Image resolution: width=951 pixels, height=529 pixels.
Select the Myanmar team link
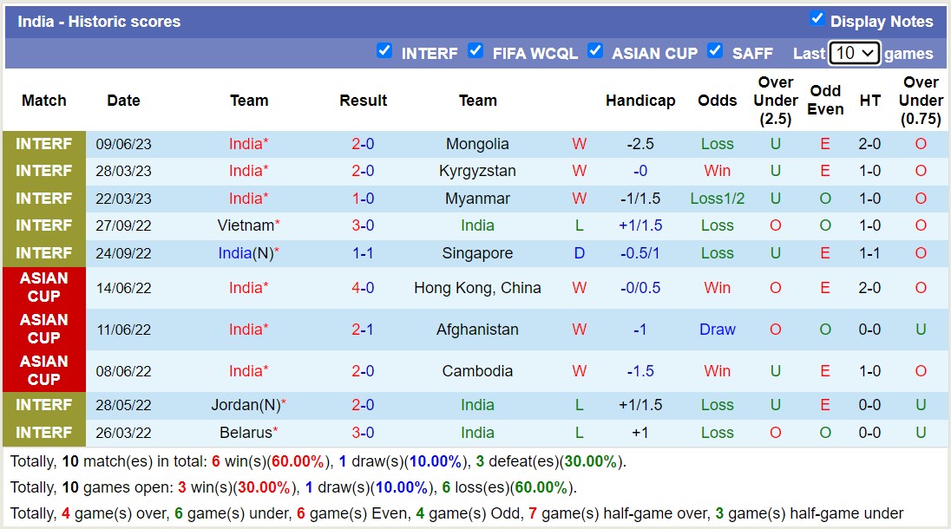(x=477, y=199)
